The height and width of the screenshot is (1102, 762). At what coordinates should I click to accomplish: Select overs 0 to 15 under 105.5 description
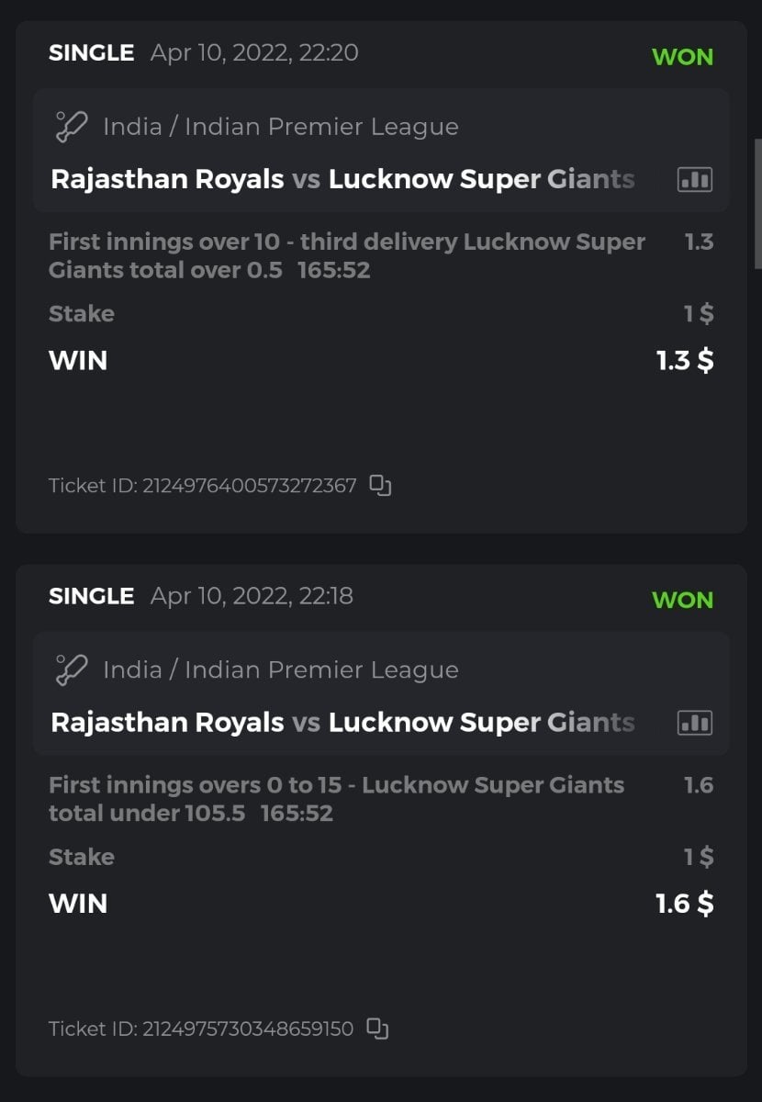tap(336, 799)
